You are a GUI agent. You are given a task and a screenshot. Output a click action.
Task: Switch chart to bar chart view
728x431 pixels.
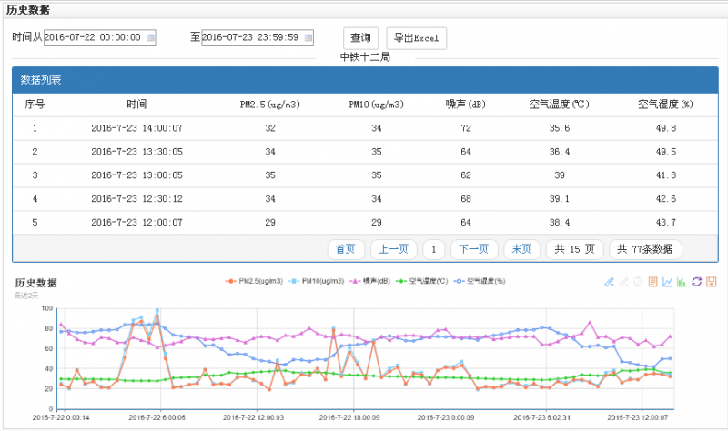click(682, 282)
